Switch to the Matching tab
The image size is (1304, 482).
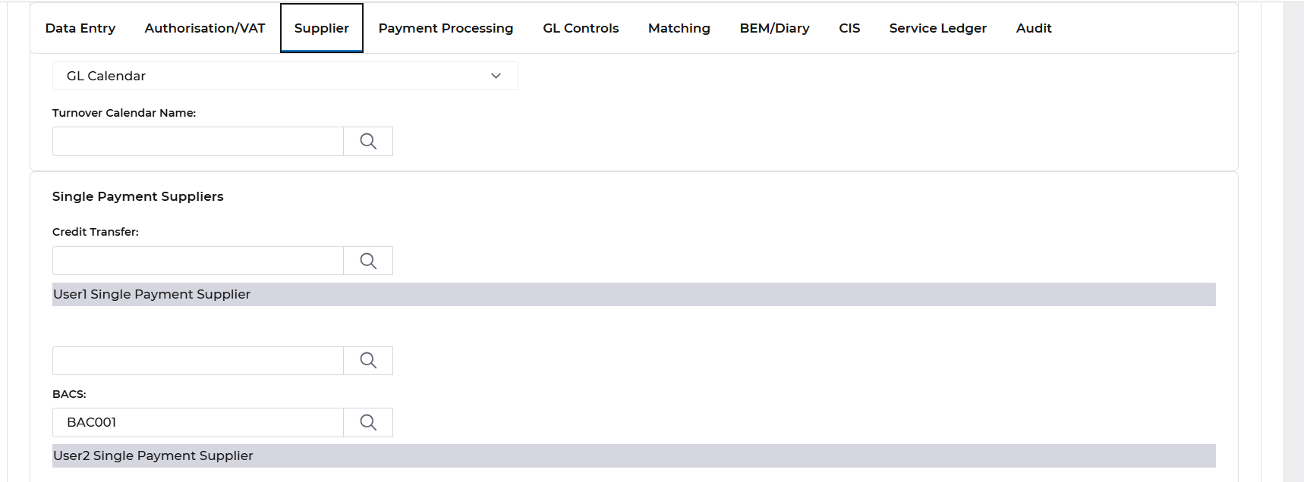[679, 28]
